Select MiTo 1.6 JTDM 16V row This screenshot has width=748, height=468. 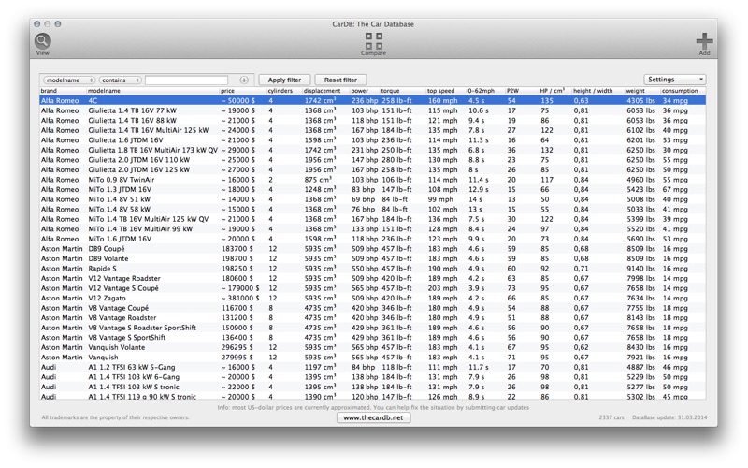[372, 239]
